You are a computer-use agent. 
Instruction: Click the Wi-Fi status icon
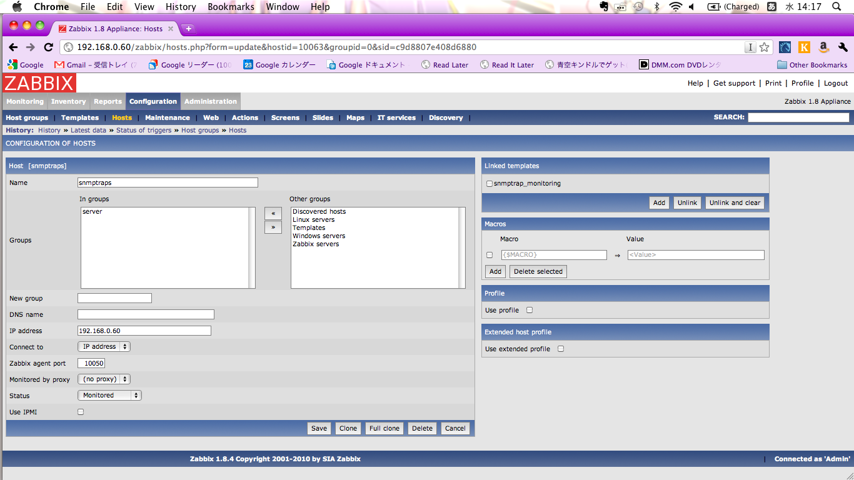(675, 7)
